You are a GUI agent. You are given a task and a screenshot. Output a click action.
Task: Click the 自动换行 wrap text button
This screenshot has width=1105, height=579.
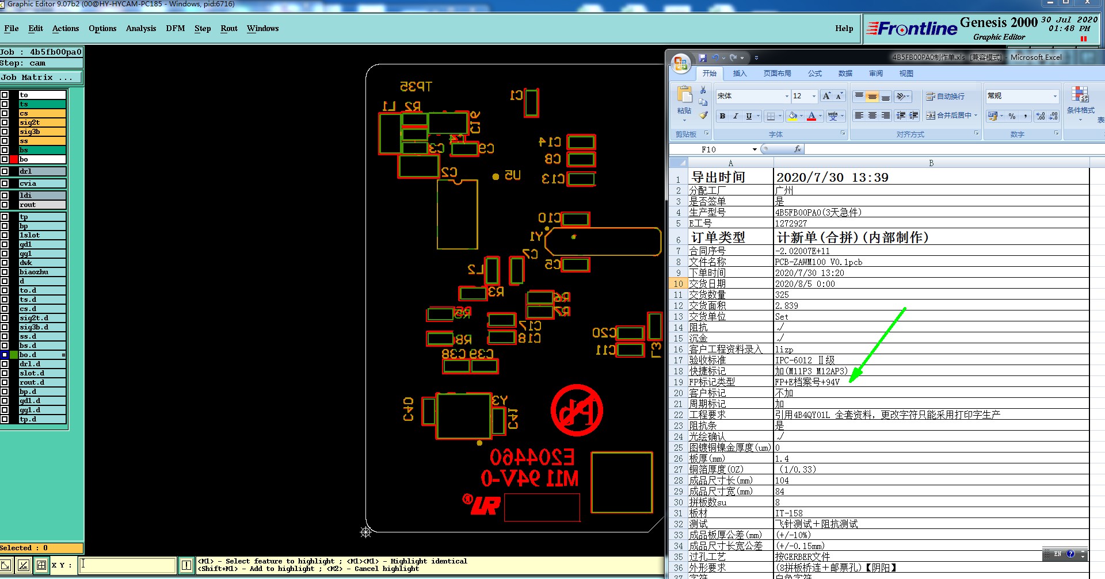[945, 96]
